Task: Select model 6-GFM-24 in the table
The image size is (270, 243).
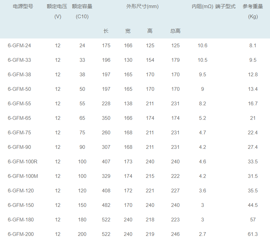Action: (19, 46)
